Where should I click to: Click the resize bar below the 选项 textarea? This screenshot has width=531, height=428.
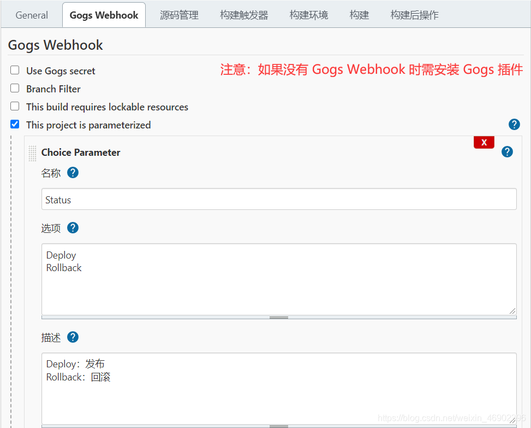pos(279,318)
